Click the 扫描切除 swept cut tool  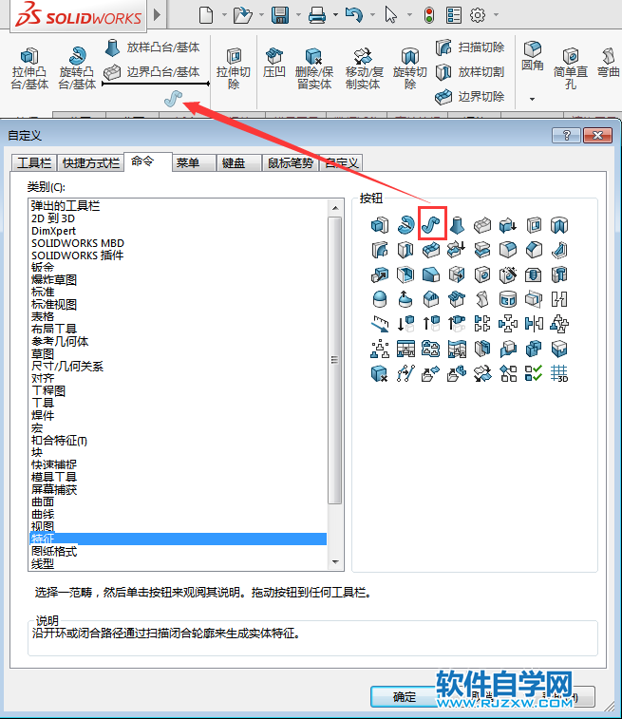point(471,47)
